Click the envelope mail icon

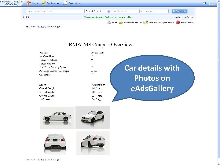coord(146,22)
